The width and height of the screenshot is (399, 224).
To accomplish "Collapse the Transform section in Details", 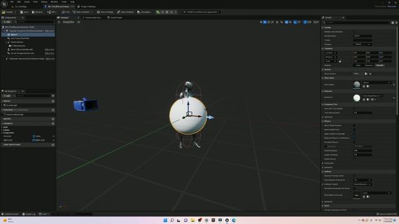I will click(323, 49).
